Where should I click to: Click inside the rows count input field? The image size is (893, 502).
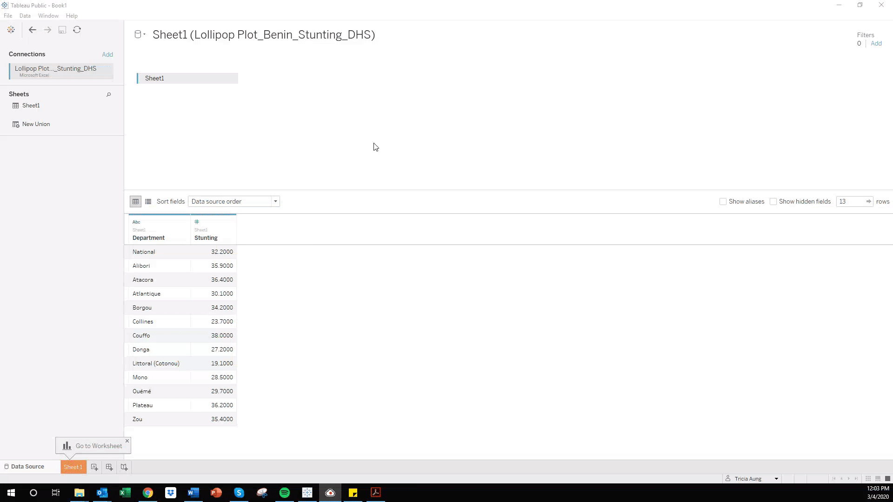[851, 201]
